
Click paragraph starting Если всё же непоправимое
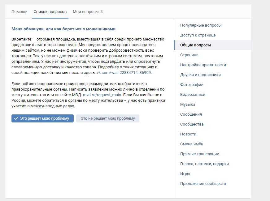(x=88, y=95)
